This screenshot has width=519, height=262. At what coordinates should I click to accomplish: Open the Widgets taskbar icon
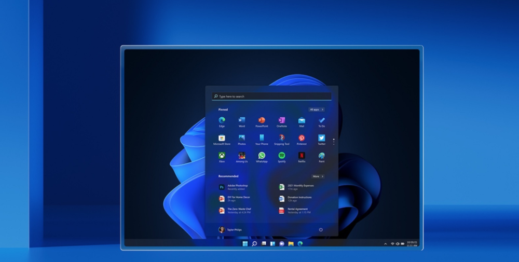point(272,244)
